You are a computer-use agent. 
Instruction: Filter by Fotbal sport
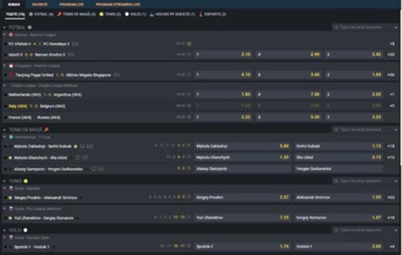(41, 14)
